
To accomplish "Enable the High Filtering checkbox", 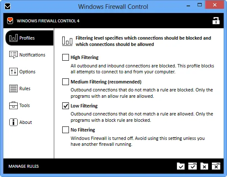I will tap(66, 57).
